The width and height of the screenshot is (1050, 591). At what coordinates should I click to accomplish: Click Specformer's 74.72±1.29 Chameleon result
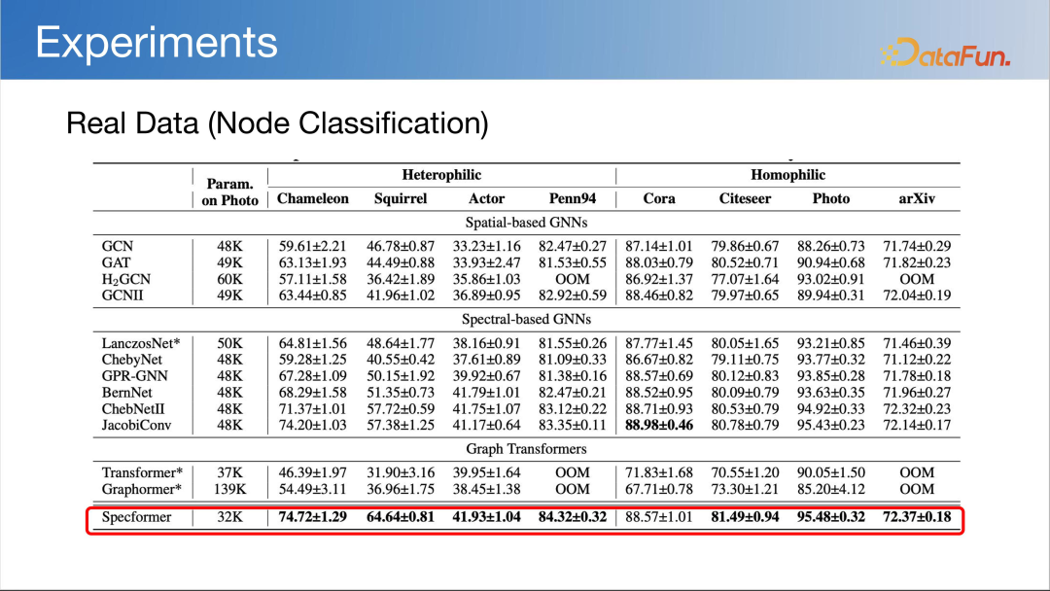(313, 517)
